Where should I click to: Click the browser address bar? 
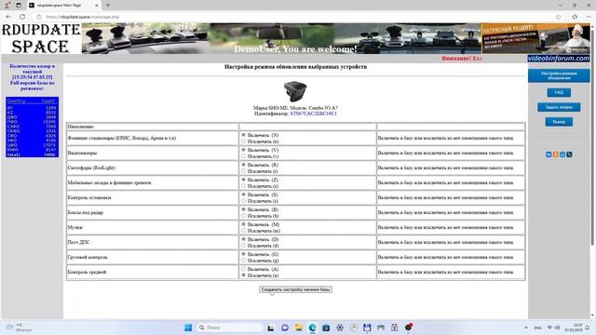tap(296, 17)
